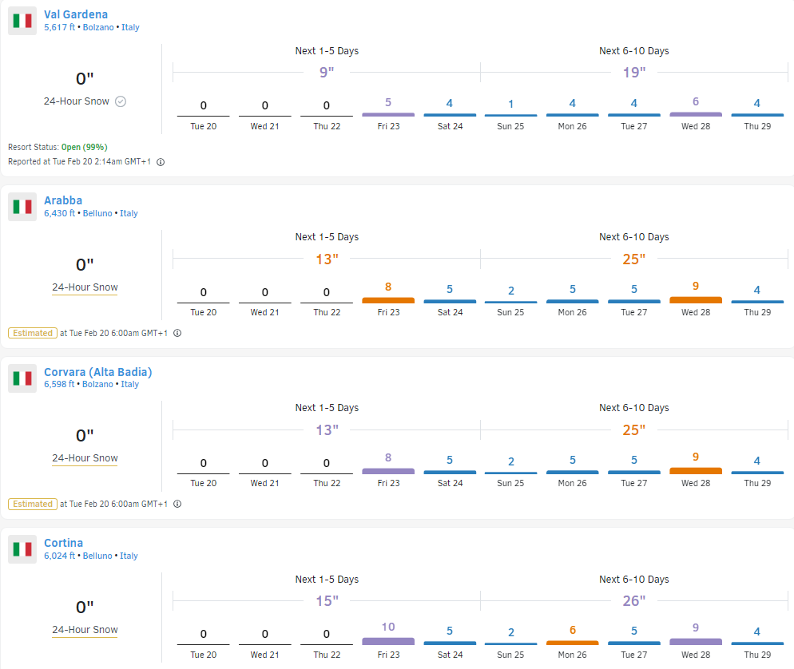Click info icon after Arabba estimated time
The width and height of the screenshot is (794, 669).
177,333
